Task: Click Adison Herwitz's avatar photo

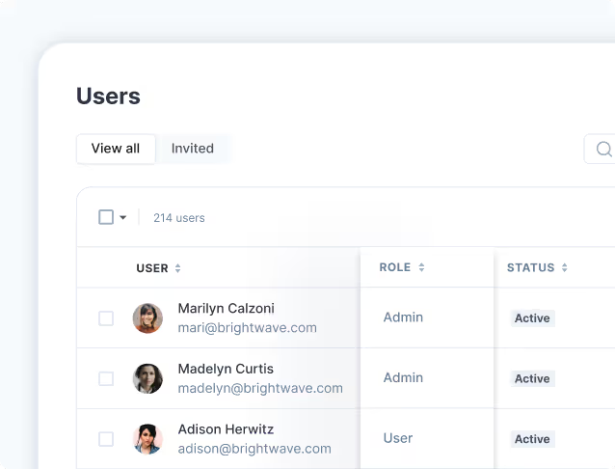Action: tap(147, 439)
